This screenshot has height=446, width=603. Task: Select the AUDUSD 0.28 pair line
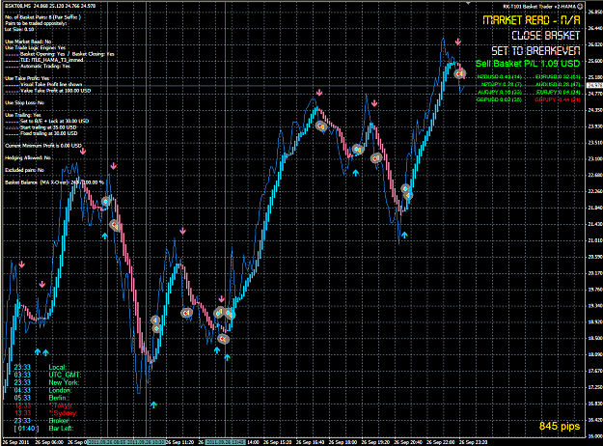click(558, 84)
